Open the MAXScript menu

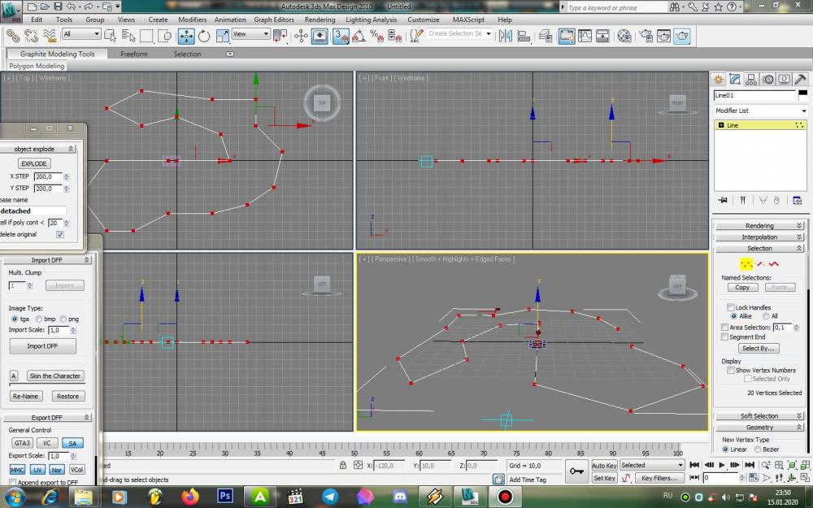[x=468, y=20]
